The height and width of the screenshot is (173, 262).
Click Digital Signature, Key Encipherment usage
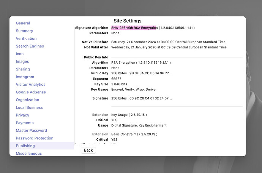[139, 125]
